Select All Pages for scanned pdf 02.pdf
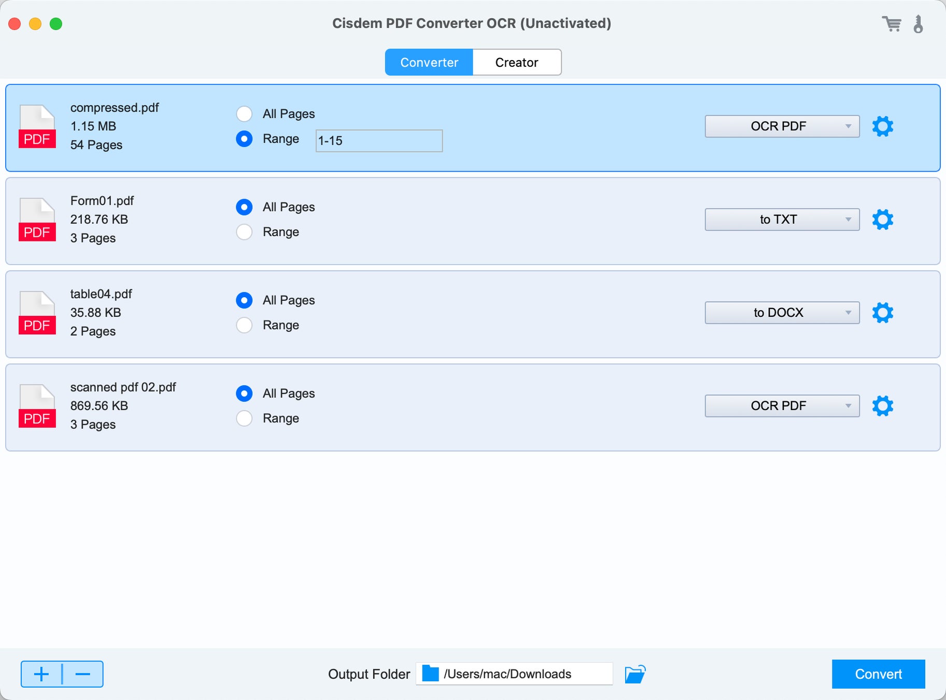This screenshot has height=700, width=946. 244,394
